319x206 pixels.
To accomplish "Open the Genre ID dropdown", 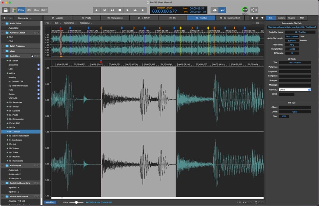I will [295, 90].
